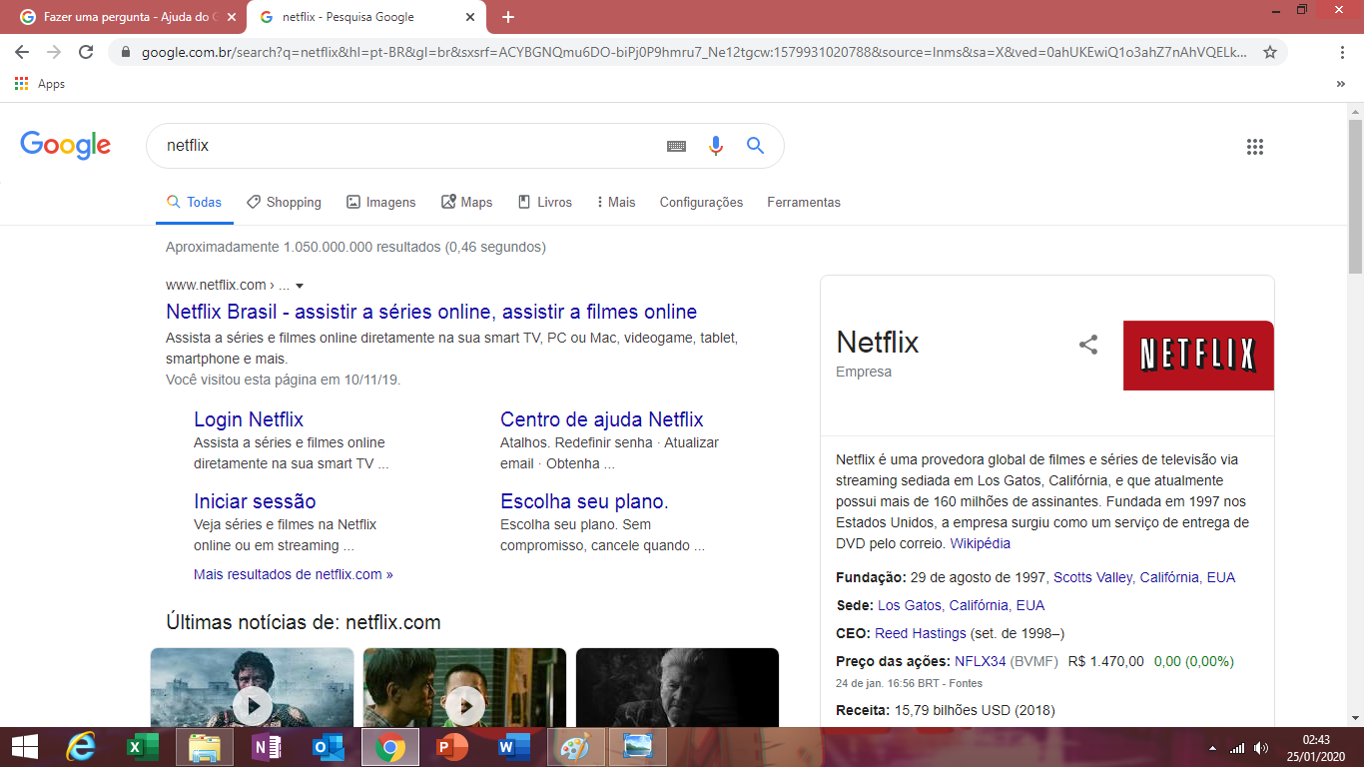This screenshot has height=775, width=1364.
Task: Open OneNote from the taskbar
Action: tap(267, 747)
